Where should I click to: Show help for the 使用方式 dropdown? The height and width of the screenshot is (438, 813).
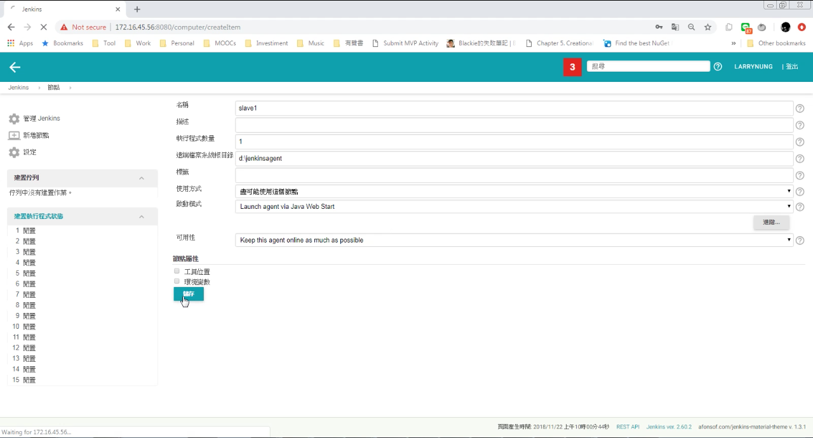pyautogui.click(x=800, y=192)
